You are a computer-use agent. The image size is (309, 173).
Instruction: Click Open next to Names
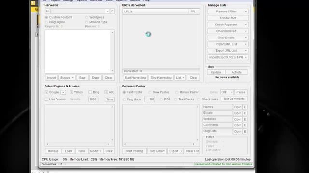pyautogui.click(x=238, y=107)
